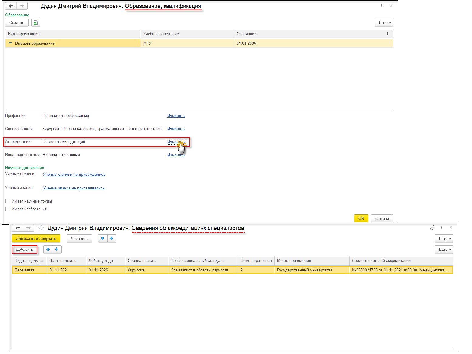Image resolution: width=472 pixels, height=354 pixels.
Task: Select Высшее образование row text
Action: [x=35, y=43]
